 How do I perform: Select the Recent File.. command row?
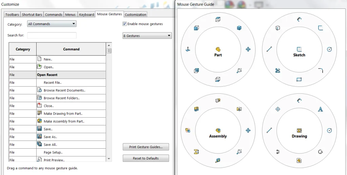(x=57, y=82)
